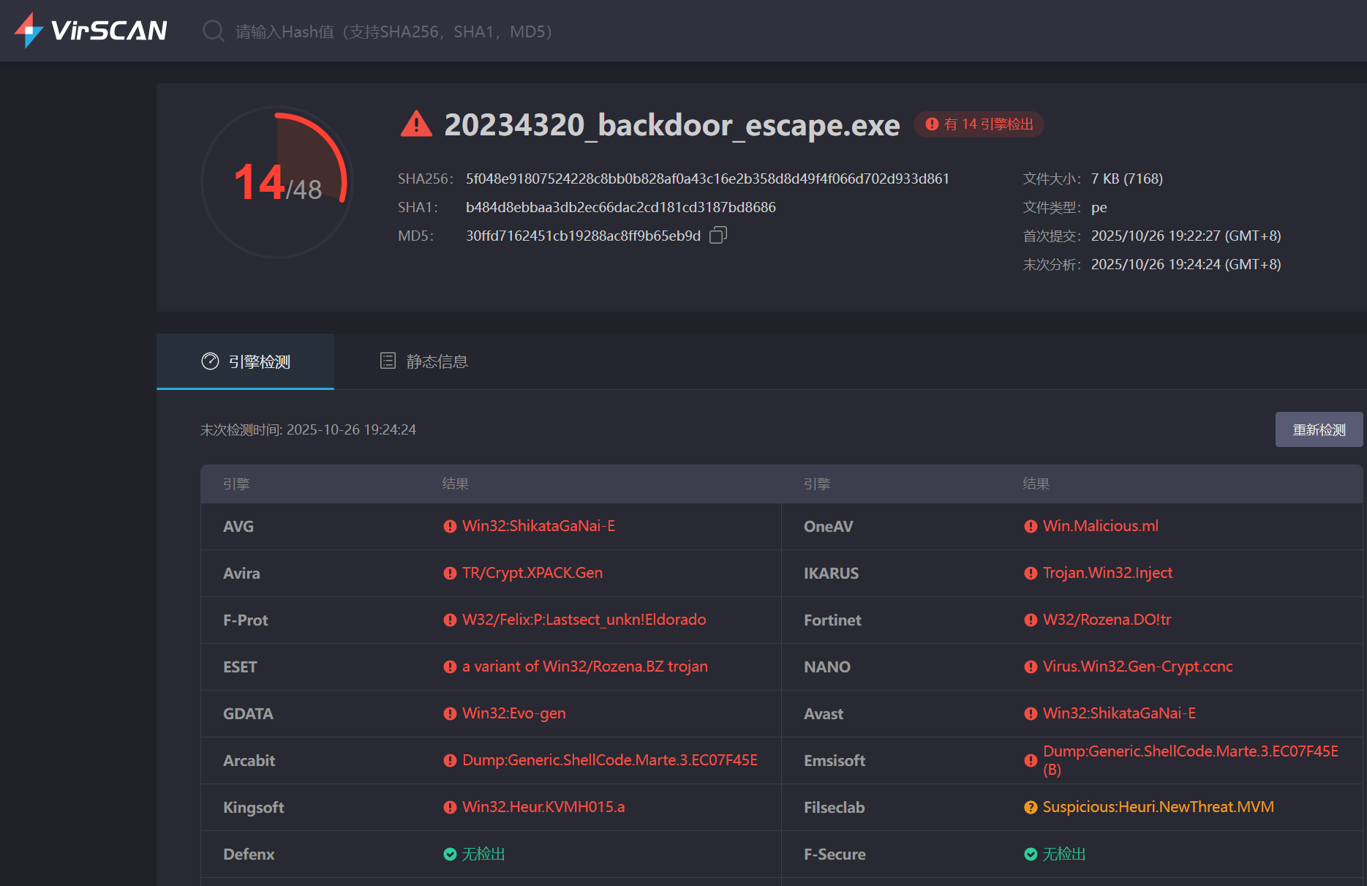Click OneAV result Win.Malicious.ml
The height and width of the screenshot is (886, 1367).
pos(1101,526)
